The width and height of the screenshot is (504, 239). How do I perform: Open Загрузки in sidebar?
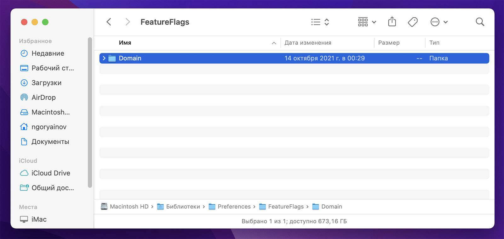(46, 83)
